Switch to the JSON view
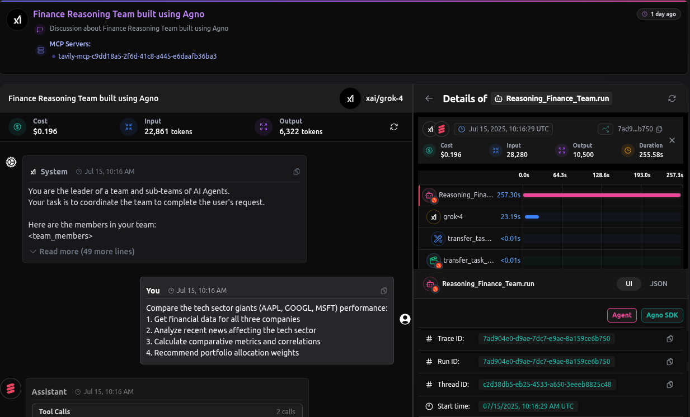This screenshot has height=417, width=690. (659, 284)
